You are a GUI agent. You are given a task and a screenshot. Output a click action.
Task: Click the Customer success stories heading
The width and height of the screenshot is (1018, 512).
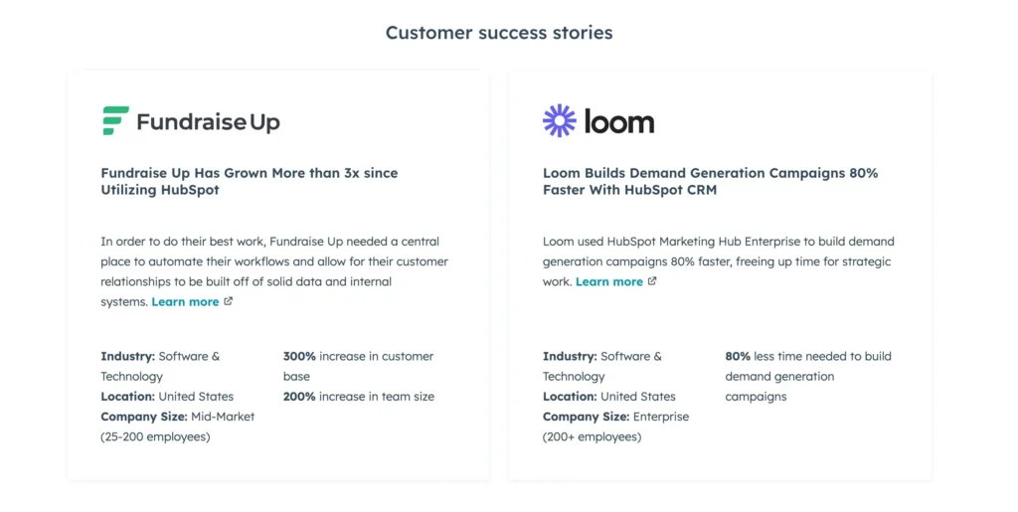tap(499, 33)
